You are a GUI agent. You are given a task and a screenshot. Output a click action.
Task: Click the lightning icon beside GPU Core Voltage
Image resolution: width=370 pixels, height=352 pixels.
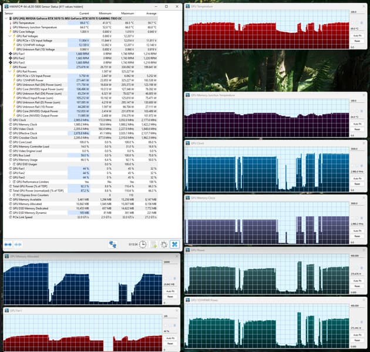[11, 32]
